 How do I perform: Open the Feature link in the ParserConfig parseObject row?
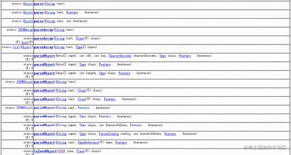point(170,134)
